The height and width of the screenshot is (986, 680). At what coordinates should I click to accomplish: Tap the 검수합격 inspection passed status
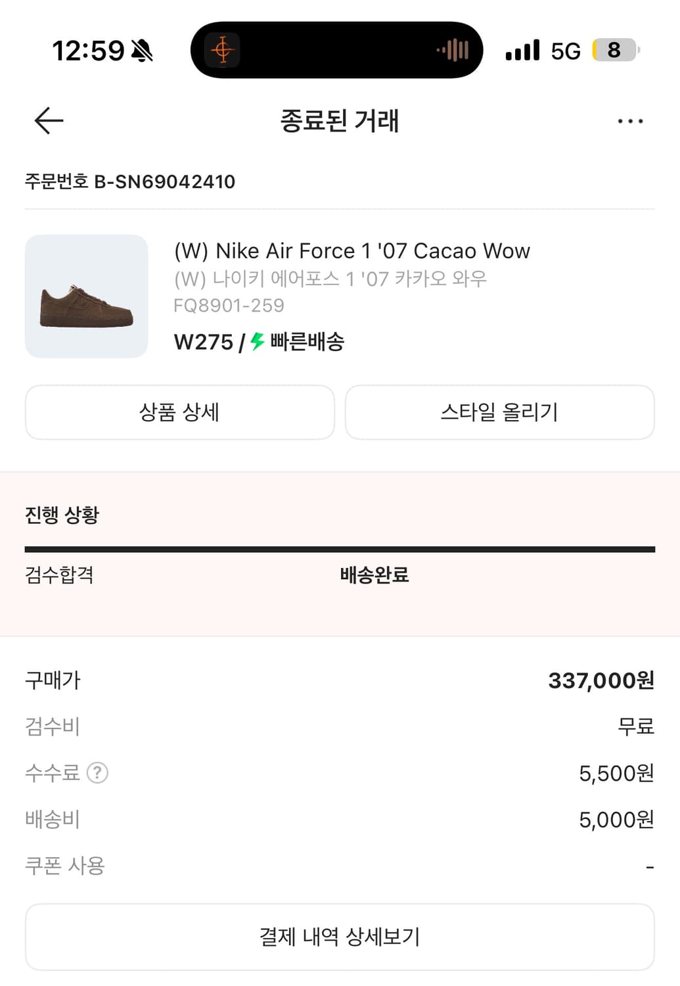pos(59,575)
